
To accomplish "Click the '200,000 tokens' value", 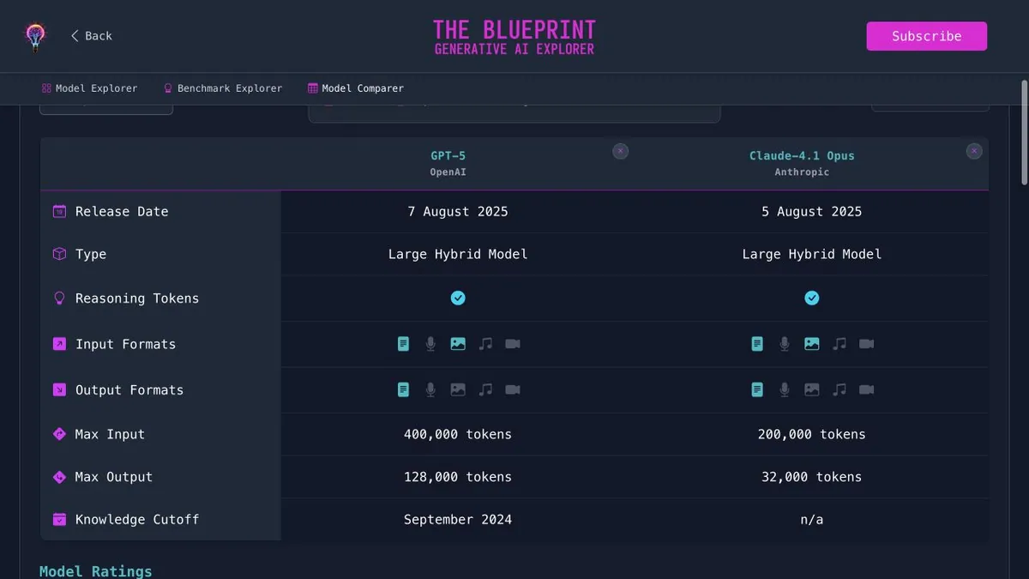I will pyautogui.click(x=812, y=434).
